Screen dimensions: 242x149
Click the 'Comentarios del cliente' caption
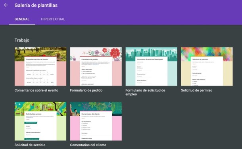coord(88,145)
